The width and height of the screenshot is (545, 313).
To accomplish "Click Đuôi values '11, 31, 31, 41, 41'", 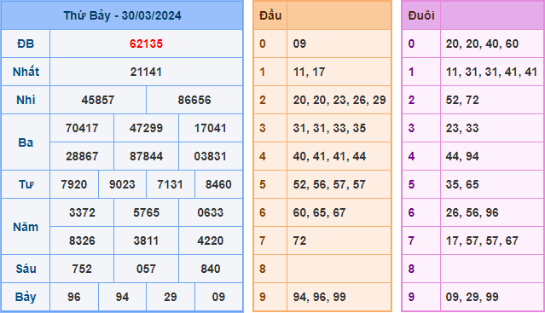I will [x=492, y=72].
